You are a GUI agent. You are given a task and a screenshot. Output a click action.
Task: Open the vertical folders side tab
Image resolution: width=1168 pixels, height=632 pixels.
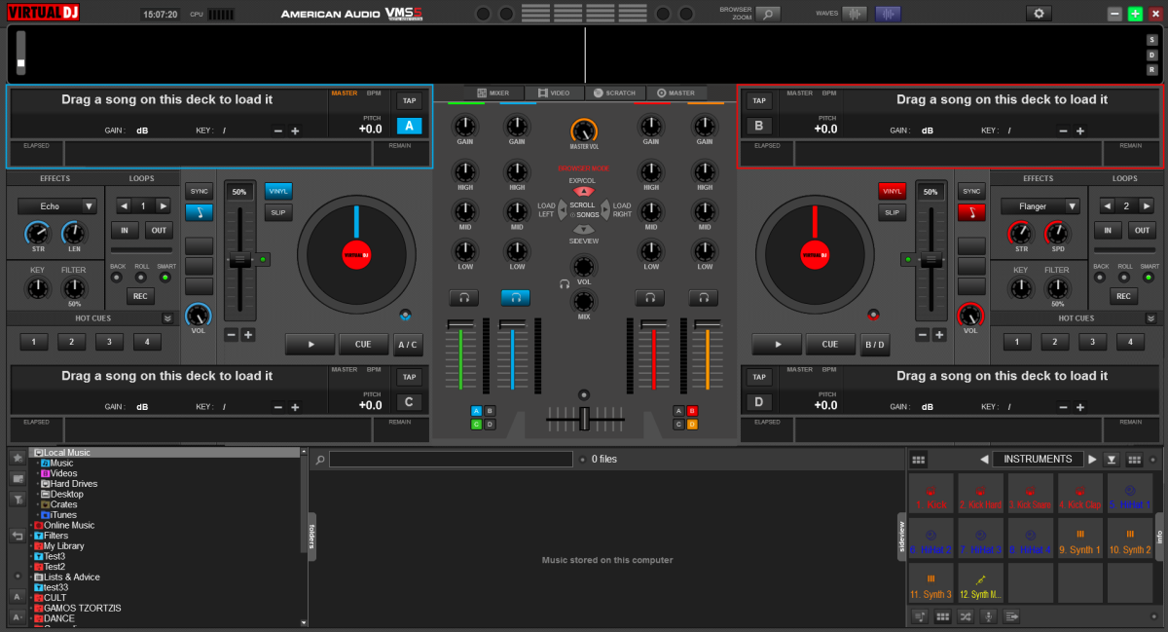pos(312,538)
